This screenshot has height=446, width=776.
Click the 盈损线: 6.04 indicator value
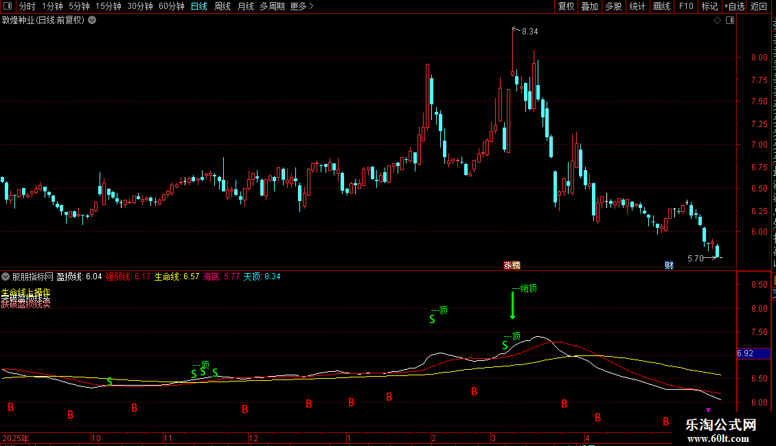(79, 277)
